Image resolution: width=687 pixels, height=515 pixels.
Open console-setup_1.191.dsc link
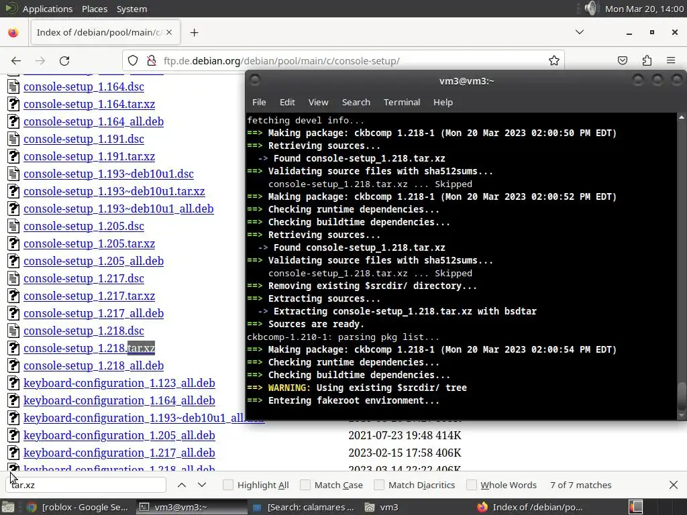coord(84,139)
